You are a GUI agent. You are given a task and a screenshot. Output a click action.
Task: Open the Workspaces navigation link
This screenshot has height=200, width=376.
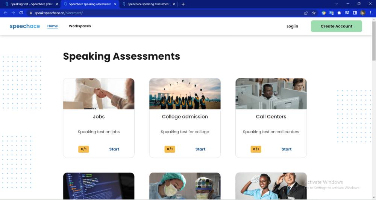tap(80, 26)
